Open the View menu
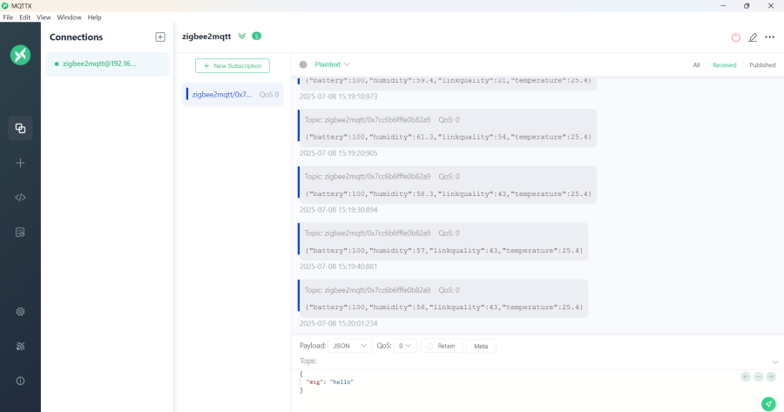The image size is (784, 412). pyautogui.click(x=44, y=17)
